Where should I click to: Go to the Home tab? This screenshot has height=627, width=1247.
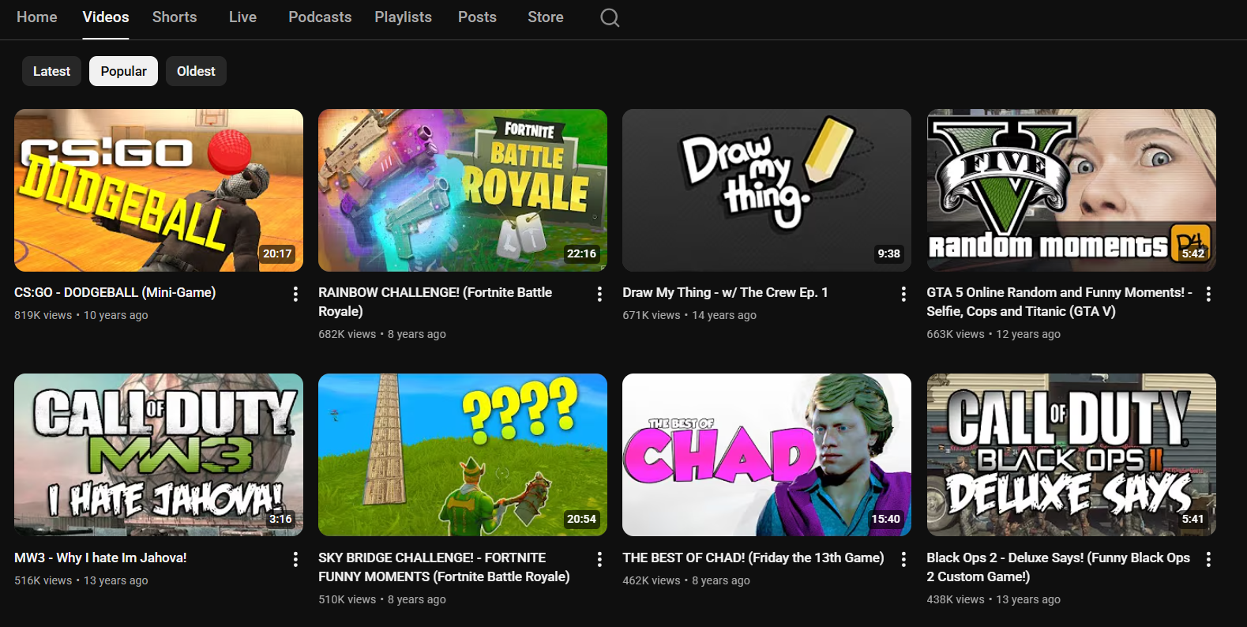(37, 17)
